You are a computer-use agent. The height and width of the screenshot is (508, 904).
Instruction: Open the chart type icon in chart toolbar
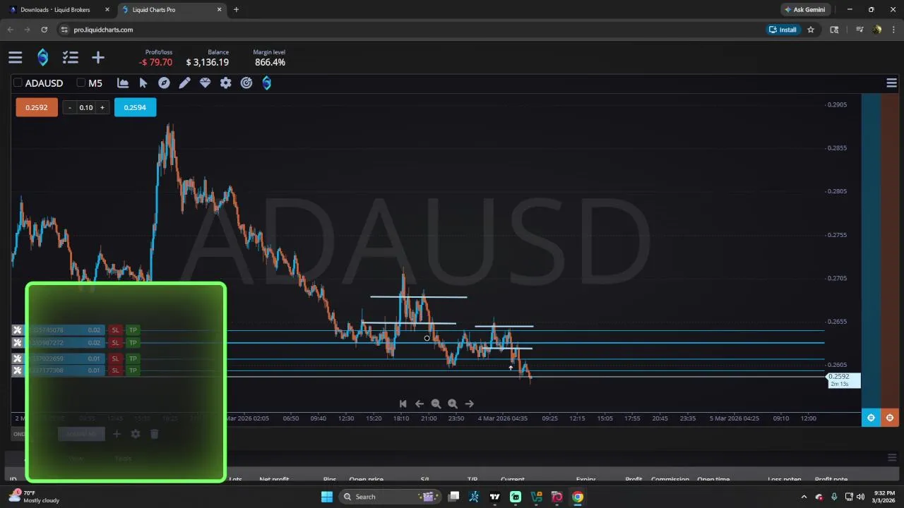(x=123, y=83)
